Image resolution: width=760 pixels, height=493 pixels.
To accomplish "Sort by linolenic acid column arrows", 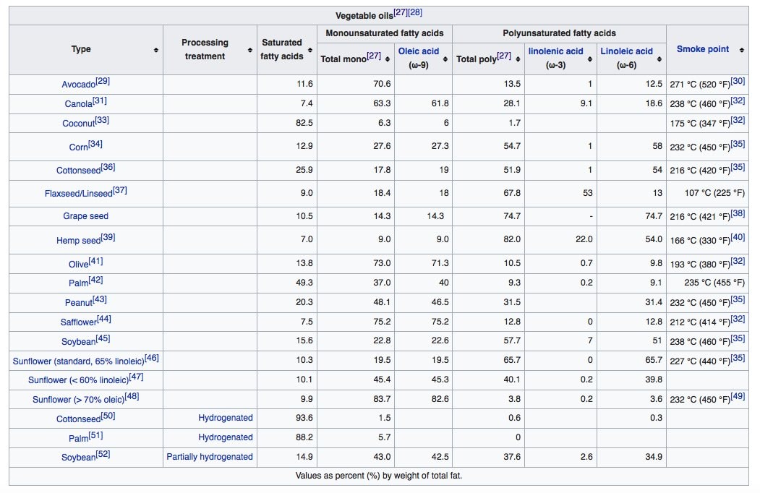I will pos(590,59).
